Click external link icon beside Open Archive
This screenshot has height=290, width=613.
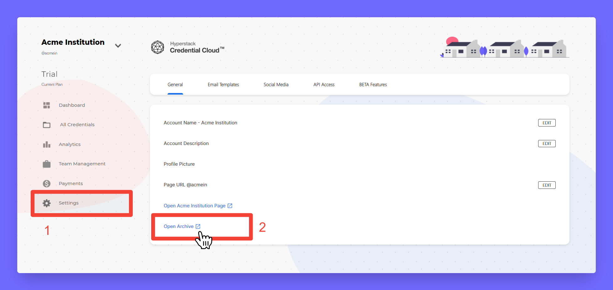click(198, 226)
